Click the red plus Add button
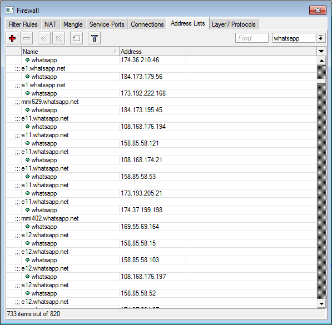Viewport: 332px width, 325px height. pyautogui.click(x=12, y=38)
